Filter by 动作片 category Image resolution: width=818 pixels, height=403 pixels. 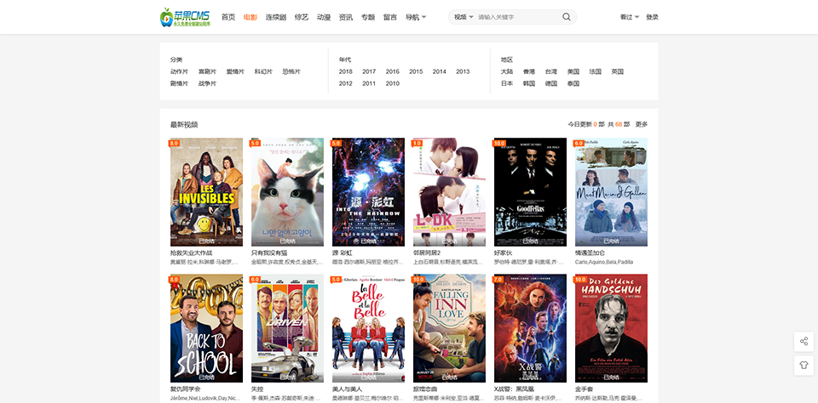(179, 72)
